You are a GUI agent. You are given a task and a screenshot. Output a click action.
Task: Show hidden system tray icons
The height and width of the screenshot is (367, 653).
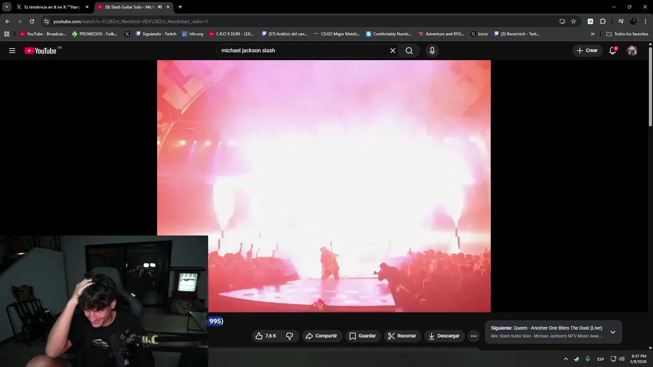tap(566, 359)
